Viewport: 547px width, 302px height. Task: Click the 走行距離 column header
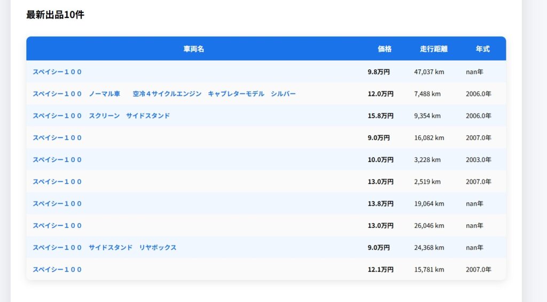tap(433, 49)
